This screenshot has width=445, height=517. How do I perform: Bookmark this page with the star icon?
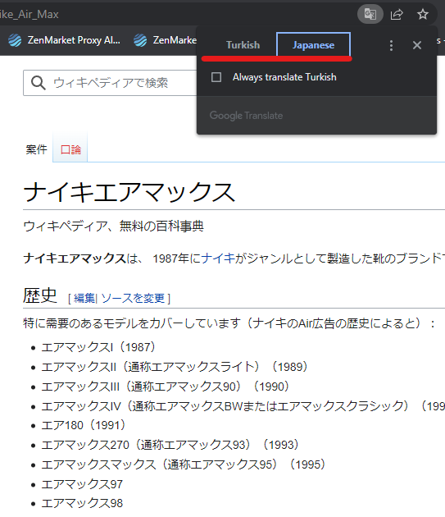(x=423, y=14)
